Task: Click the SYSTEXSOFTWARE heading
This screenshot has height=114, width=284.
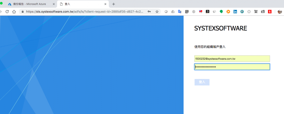Action: 220,28
